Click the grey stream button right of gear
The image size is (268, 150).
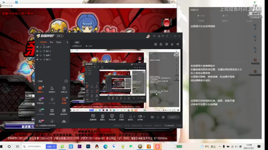(x=173, y=117)
